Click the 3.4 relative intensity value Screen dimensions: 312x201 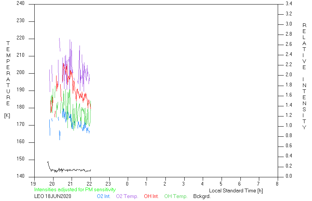[289, 3]
